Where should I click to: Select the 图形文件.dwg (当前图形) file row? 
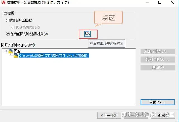[54, 56]
